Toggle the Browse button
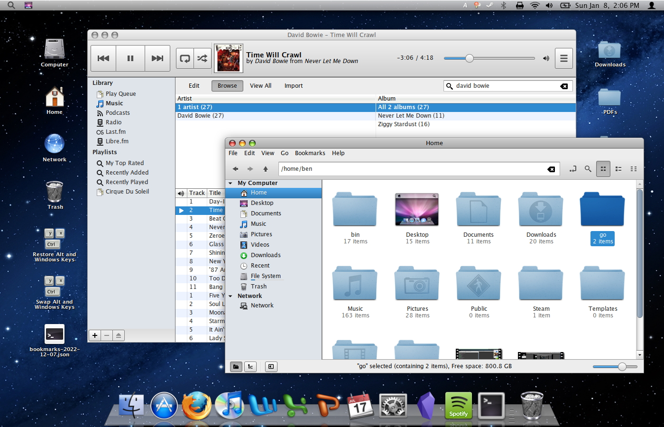664x427 pixels. (227, 86)
